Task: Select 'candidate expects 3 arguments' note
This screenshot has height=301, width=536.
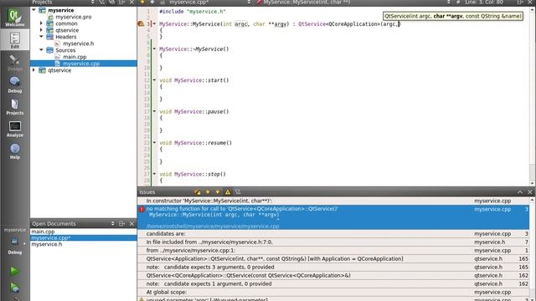Action: pos(333,268)
